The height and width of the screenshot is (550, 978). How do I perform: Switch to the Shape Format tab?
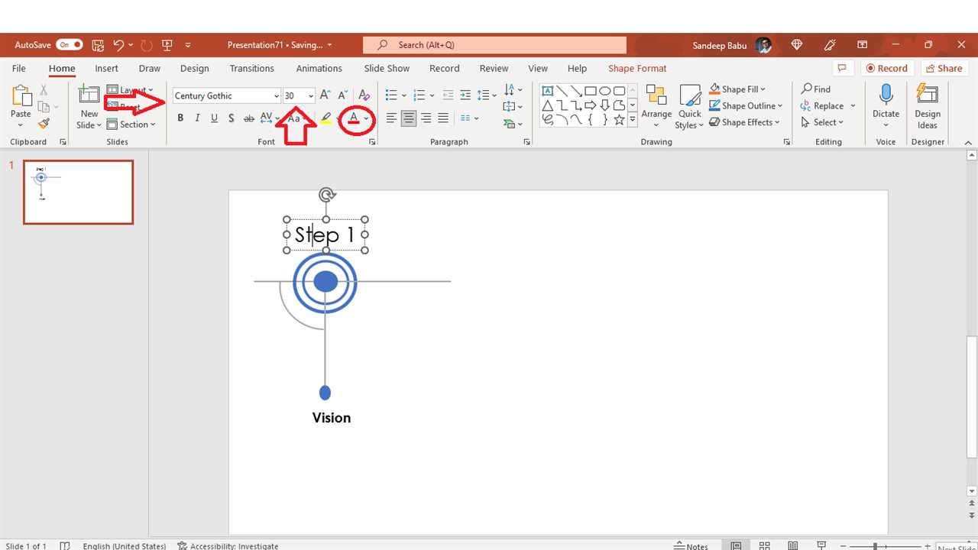coord(636,68)
